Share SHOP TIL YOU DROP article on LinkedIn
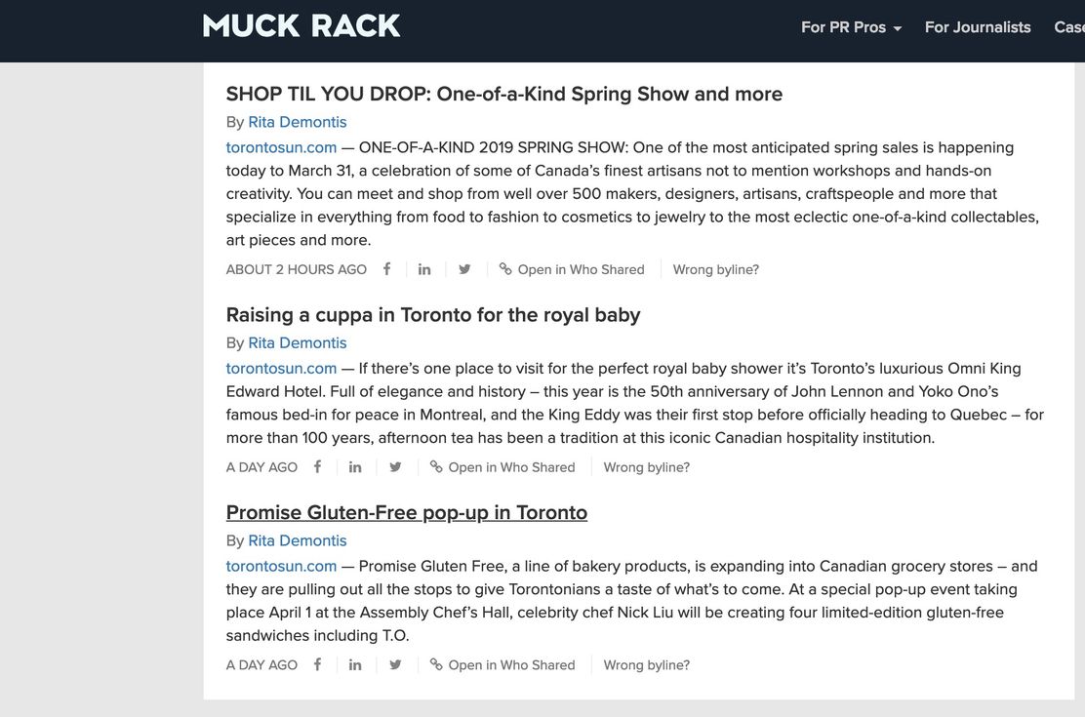 424,269
